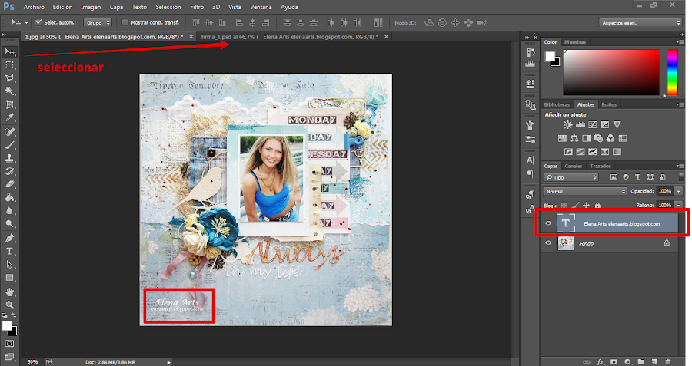692x366 pixels.
Task: Switch to the Canales tab
Action: pyautogui.click(x=574, y=166)
